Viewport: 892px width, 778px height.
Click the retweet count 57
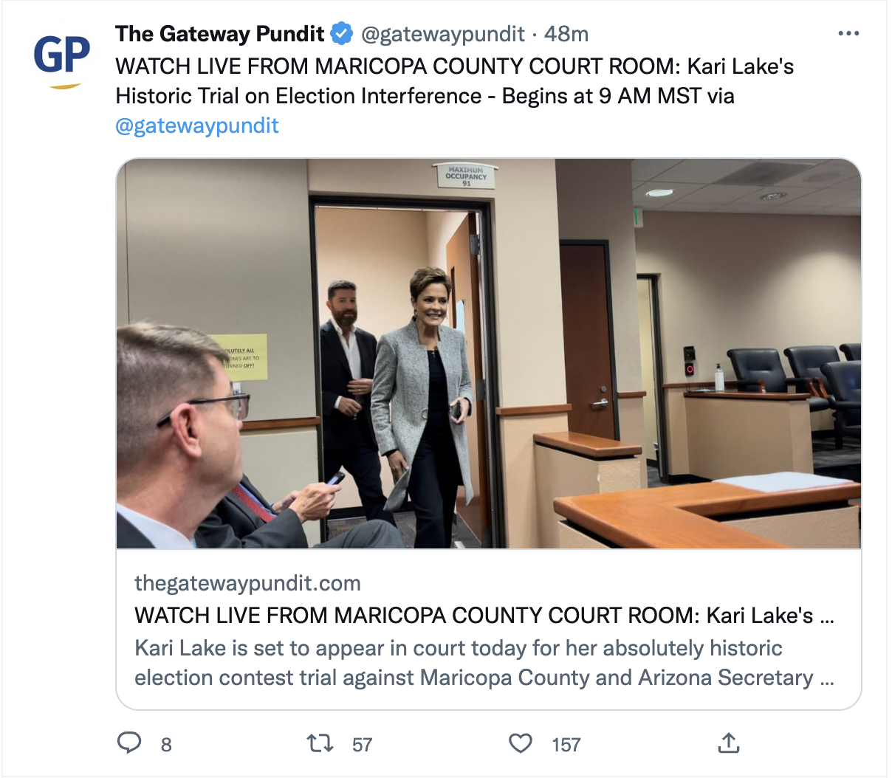[x=362, y=745]
